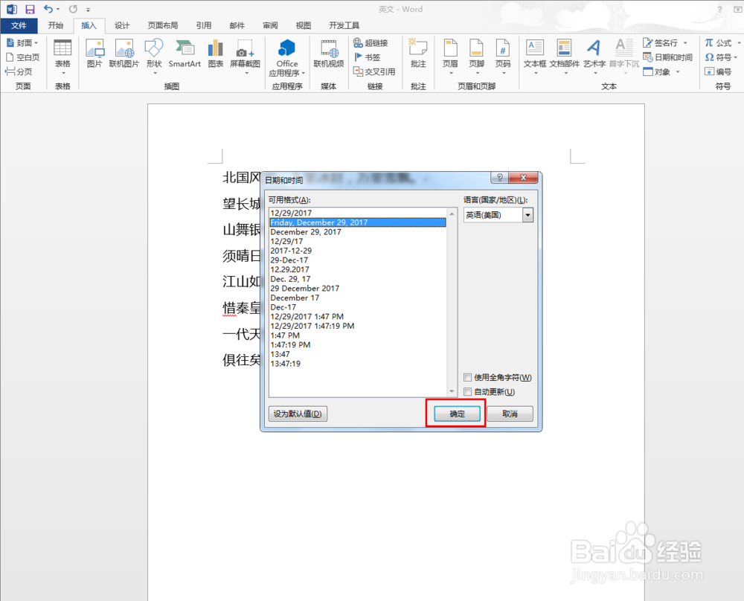This screenshot has width=744, height=601.
Task: Select format Dec. 29, 17
Action: [357, 279]
